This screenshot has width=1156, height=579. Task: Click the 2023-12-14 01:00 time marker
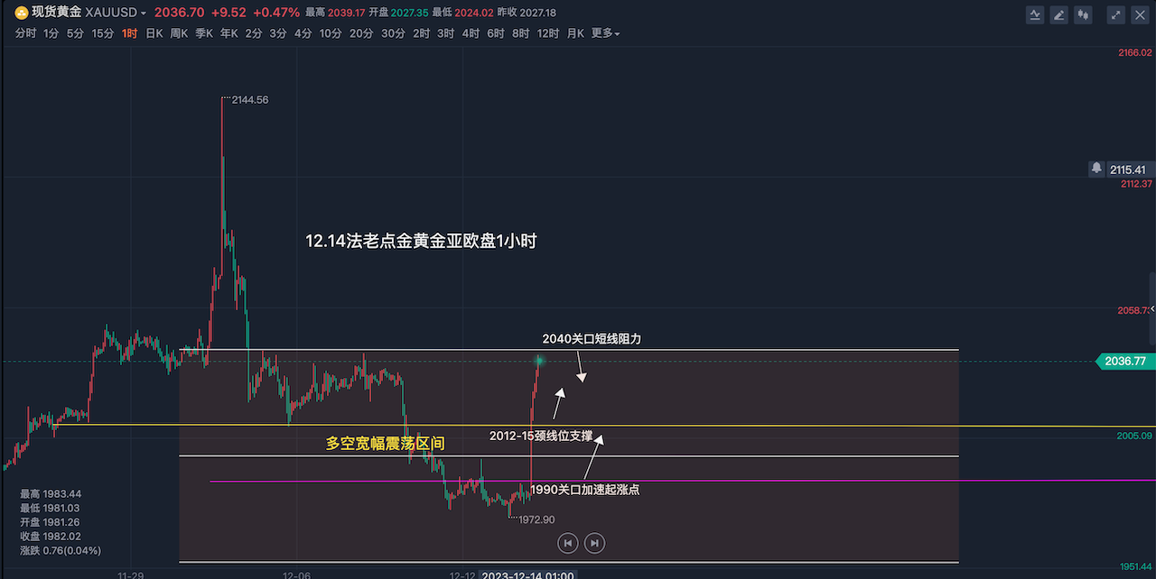tap(528, 574)
